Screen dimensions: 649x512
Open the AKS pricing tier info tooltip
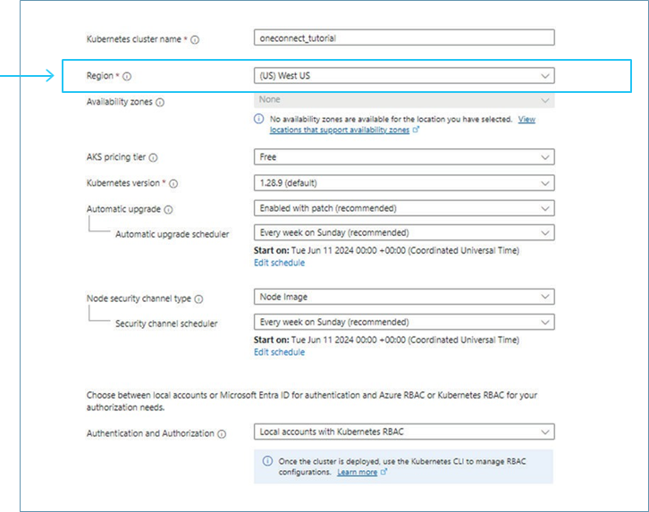pos(154,158)
